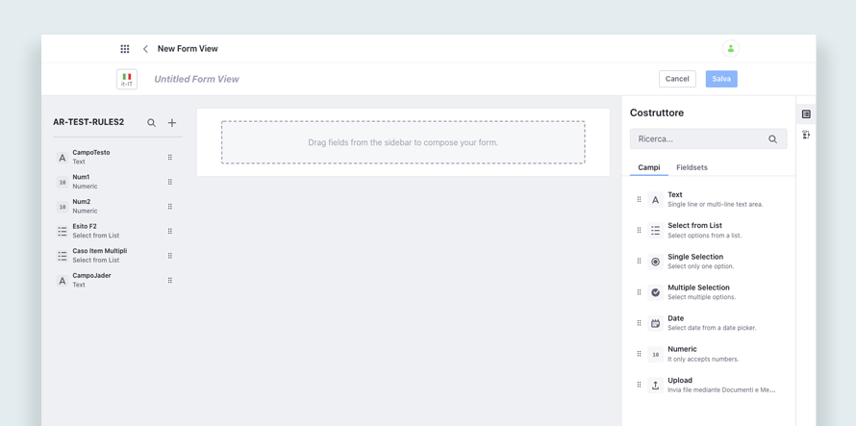856x426 pixels.
Task: Open the rules sidebar panel icon
Action: tap(806, 136)
